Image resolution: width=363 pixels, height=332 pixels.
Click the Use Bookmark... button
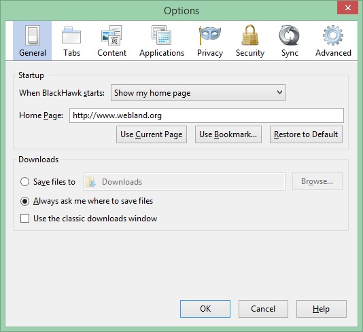[x=228, y=134]
